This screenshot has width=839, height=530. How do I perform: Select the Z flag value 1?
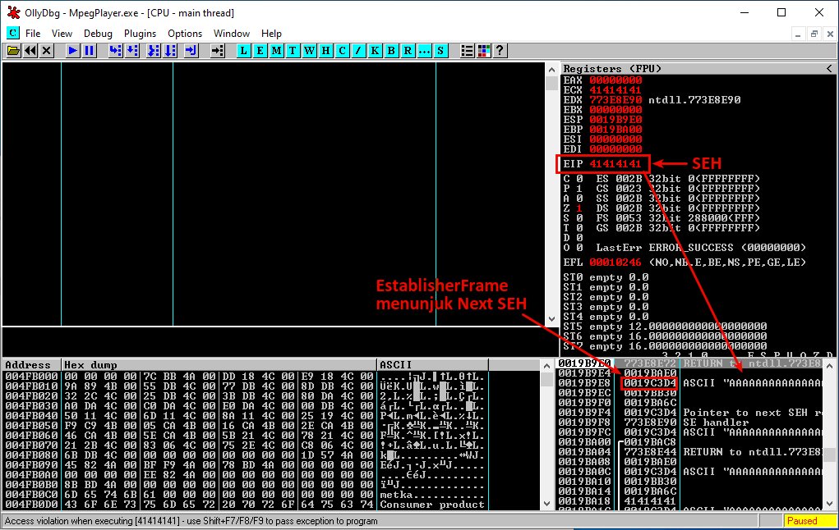pyautogui.click(x=579, y=208)
